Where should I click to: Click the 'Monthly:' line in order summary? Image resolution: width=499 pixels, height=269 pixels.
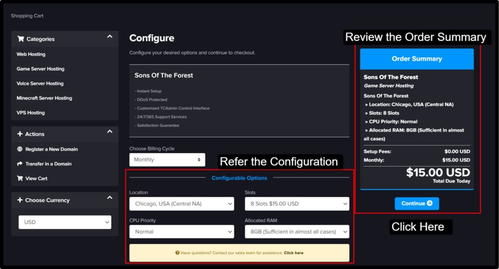417,160
